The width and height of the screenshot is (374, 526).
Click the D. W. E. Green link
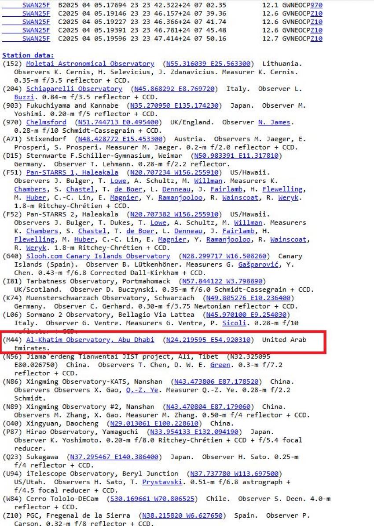click(x=220, y=364)
